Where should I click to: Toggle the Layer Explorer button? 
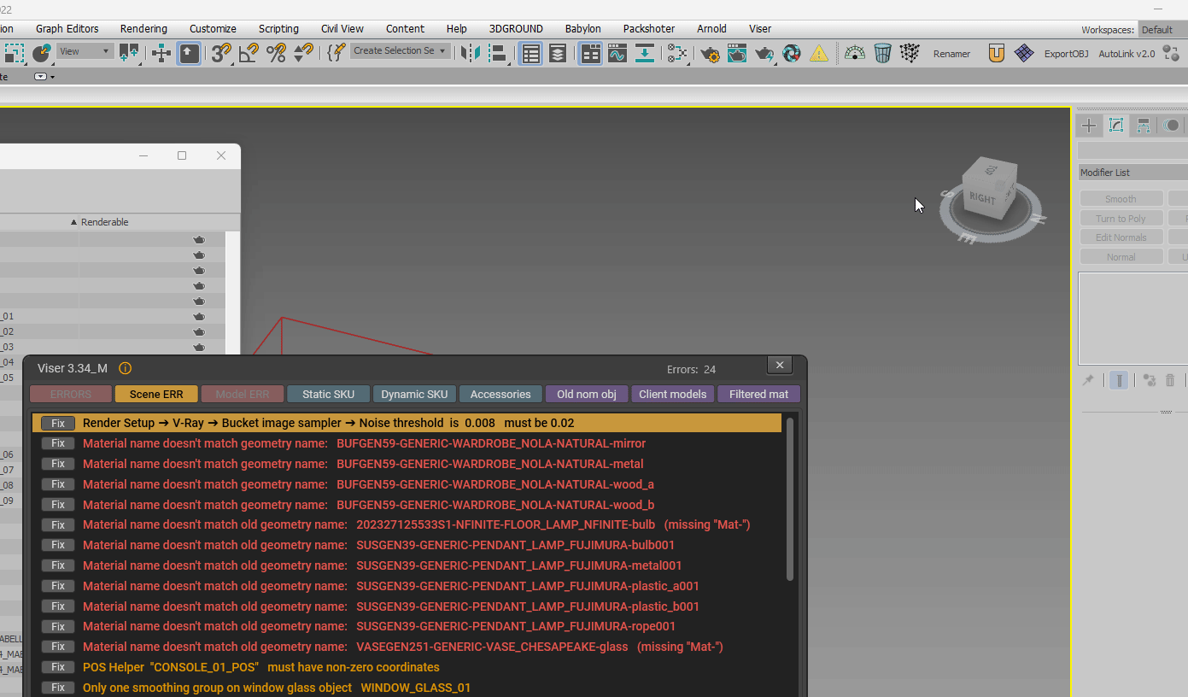(x=558, y=54)
